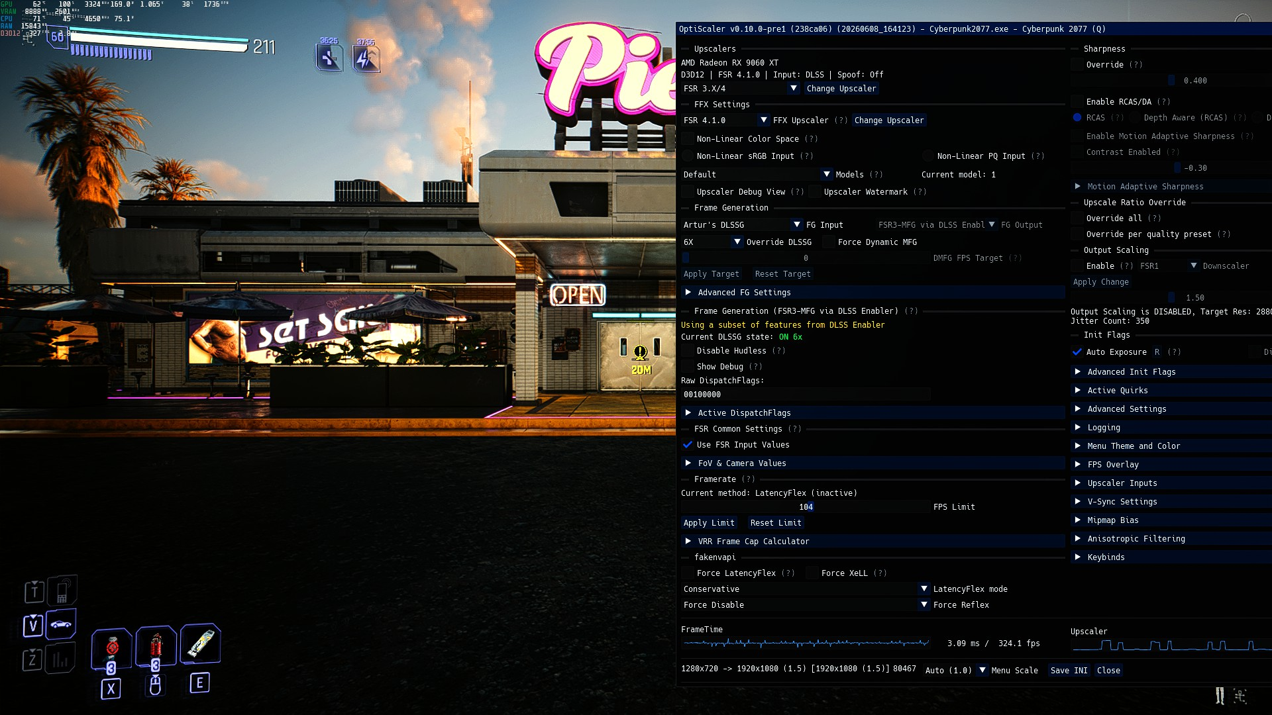
Task: Expand Active DispatchFlags section
Action: 873,413
